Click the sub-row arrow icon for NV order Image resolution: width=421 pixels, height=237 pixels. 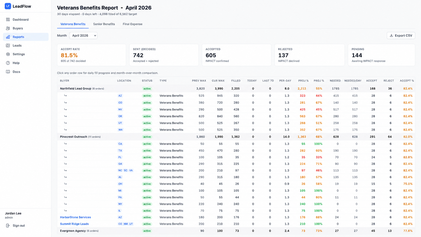tap(66, 109)
